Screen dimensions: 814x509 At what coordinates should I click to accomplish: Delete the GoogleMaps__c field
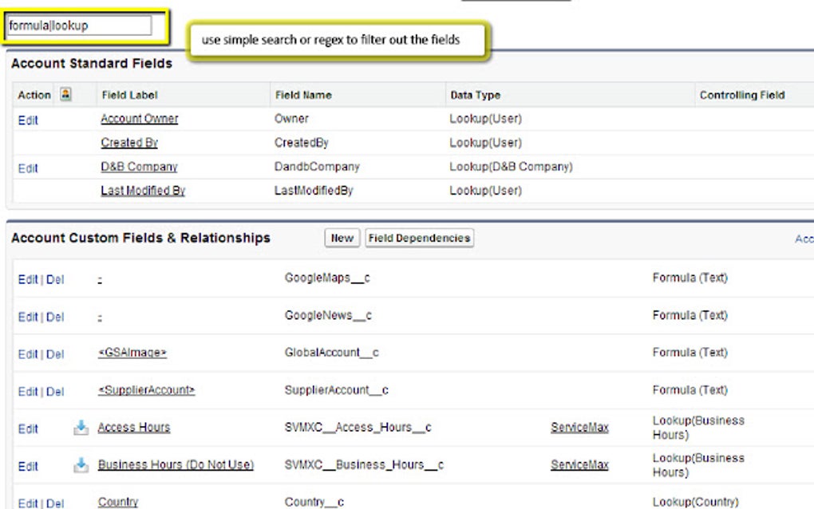click(55, 280)
